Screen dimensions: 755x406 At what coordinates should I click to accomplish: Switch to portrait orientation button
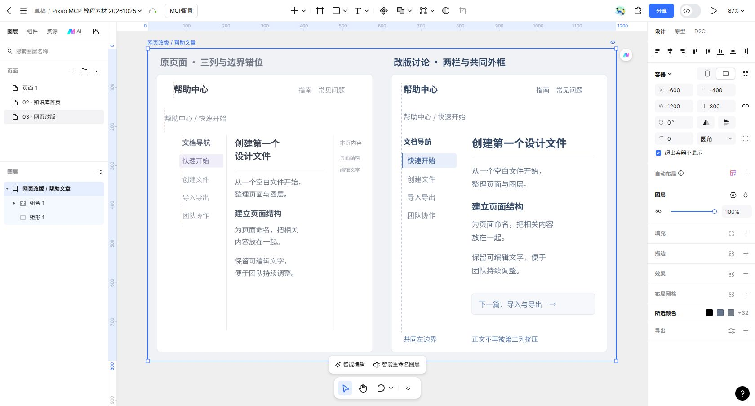click(707, 74)
